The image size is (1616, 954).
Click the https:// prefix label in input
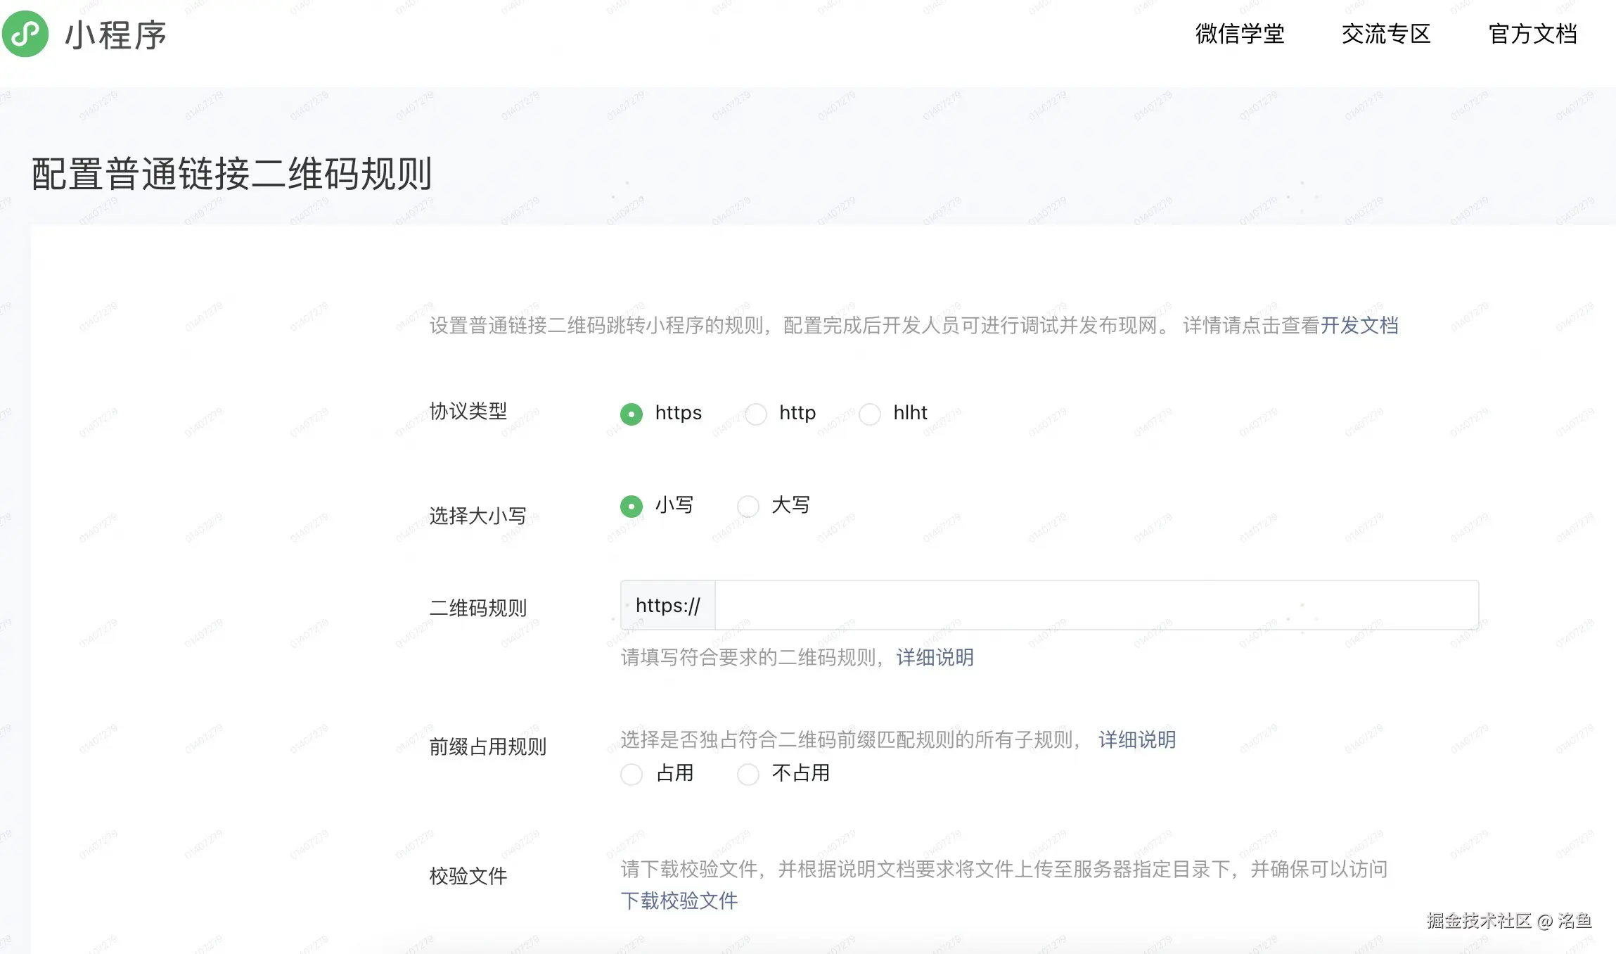(667, 605)
